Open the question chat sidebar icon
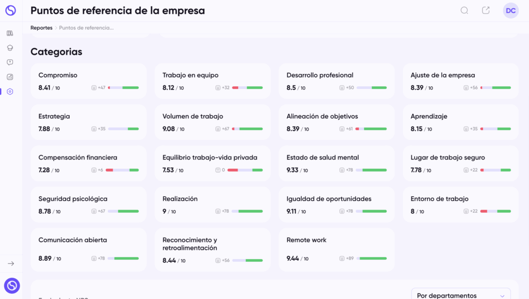 tap(10, 62)
